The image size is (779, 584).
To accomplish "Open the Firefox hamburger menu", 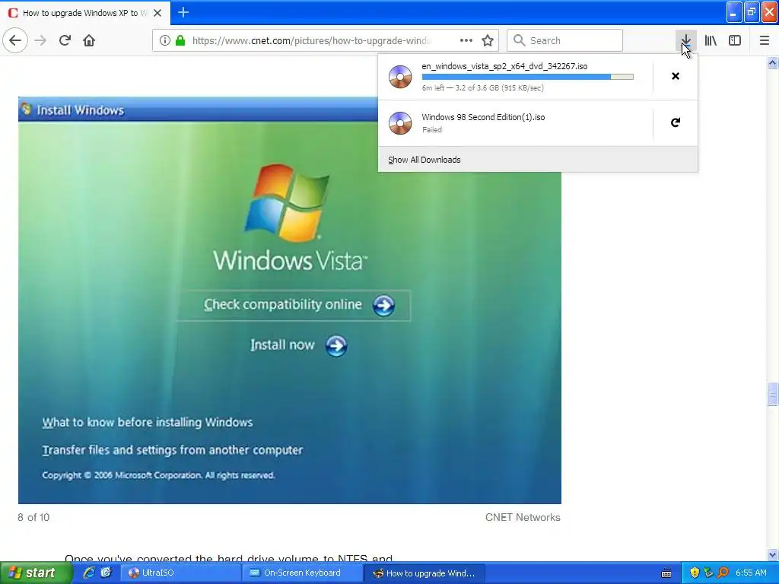I will pos(765,40).
